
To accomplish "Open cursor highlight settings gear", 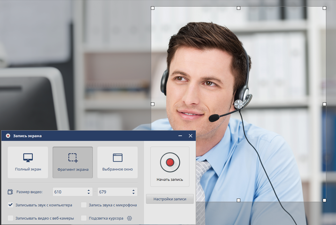I will 129,218.
